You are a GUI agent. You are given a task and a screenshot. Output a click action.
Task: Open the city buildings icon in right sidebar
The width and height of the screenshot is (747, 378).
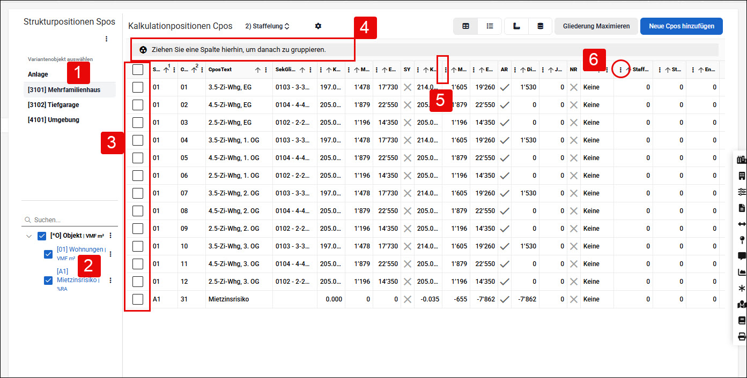pos(742,160)
